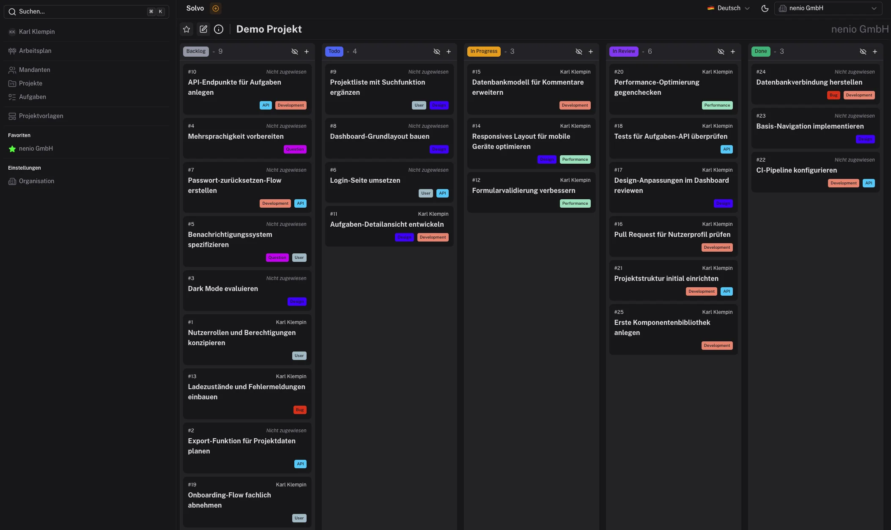Image resolution: width=891 pixels, height=530 pixels.
Task: Click the Backlog column label
Action: click(x=196, y=51)
